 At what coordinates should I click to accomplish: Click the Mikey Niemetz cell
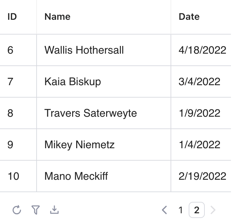pyautogui.click(x=80, y=145)
